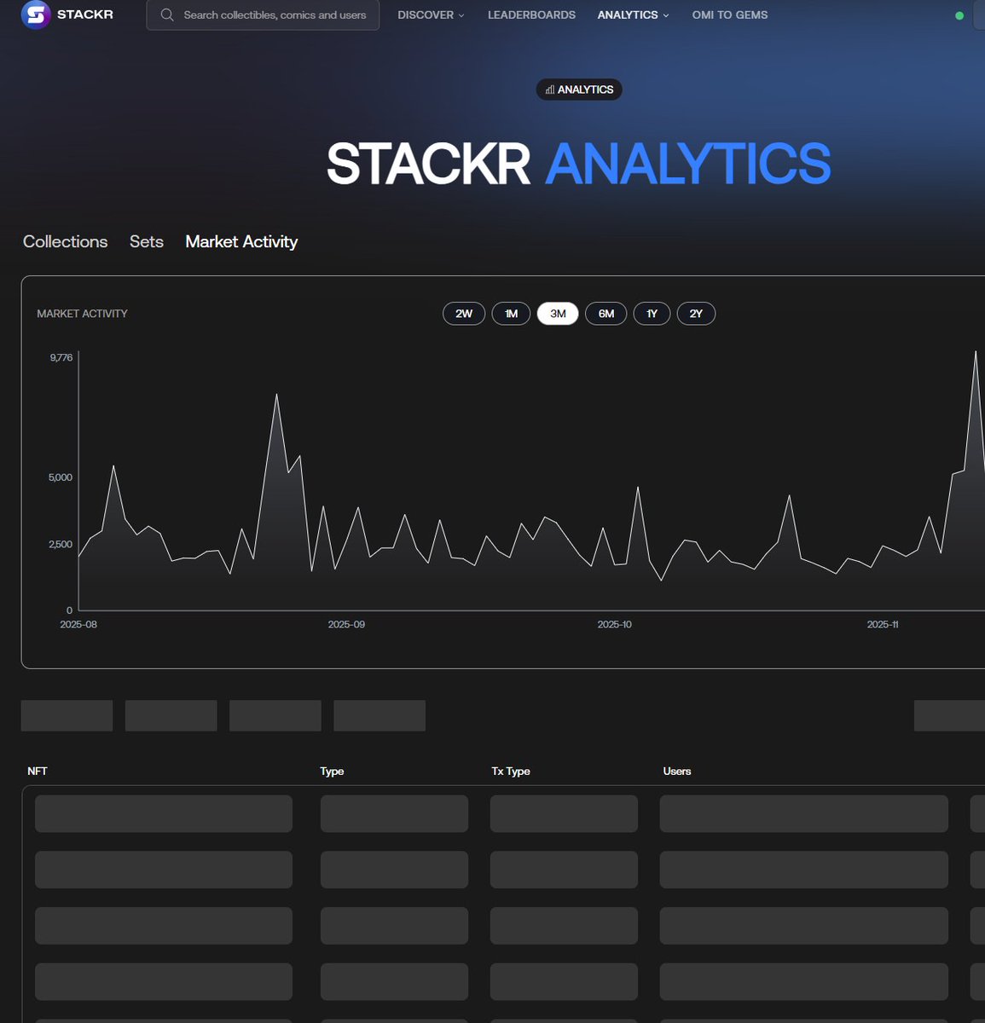The width and height of the screenshot is (985, 1023).
Task: Click the ANALYTICS badge pill
Action: point(579,90)
